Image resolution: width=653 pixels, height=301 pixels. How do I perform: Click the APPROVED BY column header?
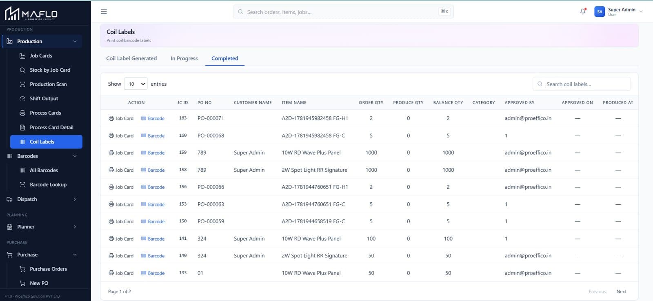tap(519, 103)
